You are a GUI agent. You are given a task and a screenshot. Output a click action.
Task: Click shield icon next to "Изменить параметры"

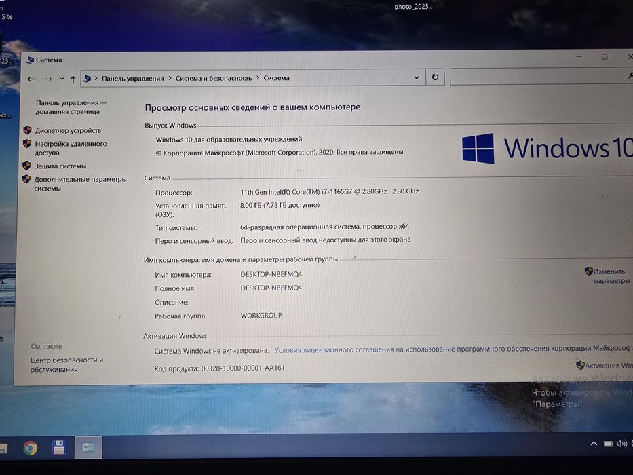pyautogui.click(x=589, y=271)
